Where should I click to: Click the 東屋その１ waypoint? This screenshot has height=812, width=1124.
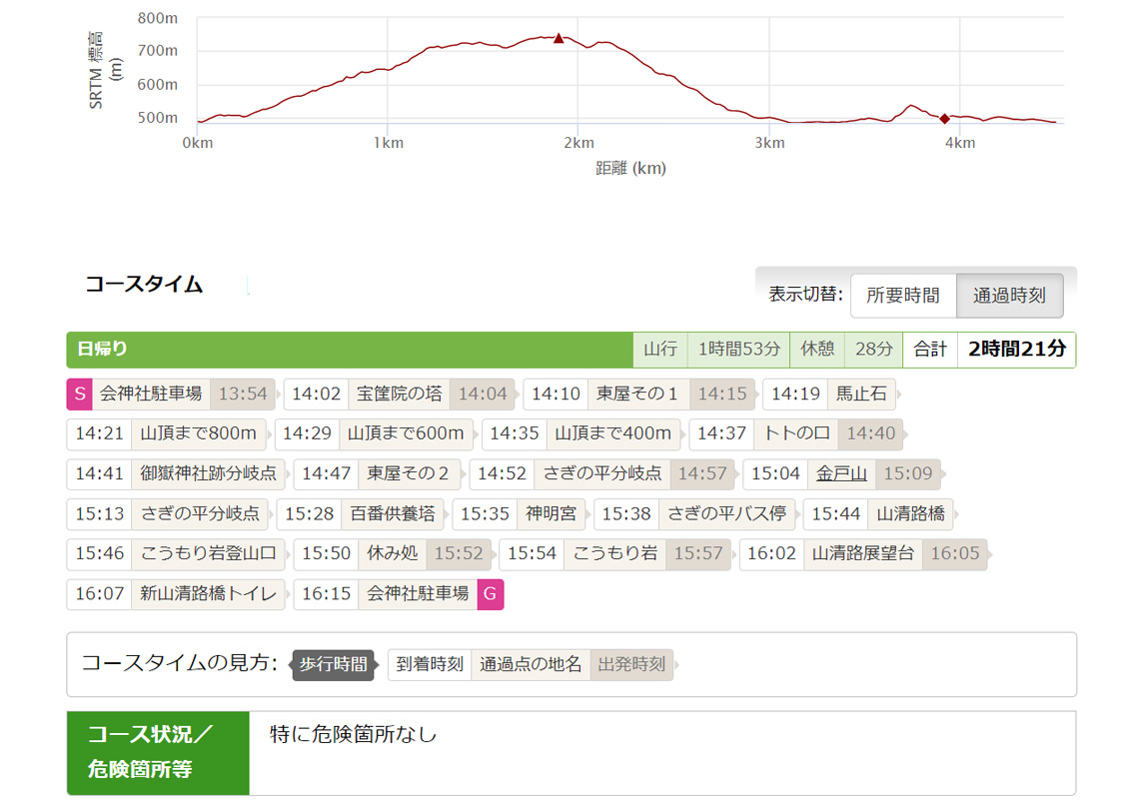tap(637, 394)
